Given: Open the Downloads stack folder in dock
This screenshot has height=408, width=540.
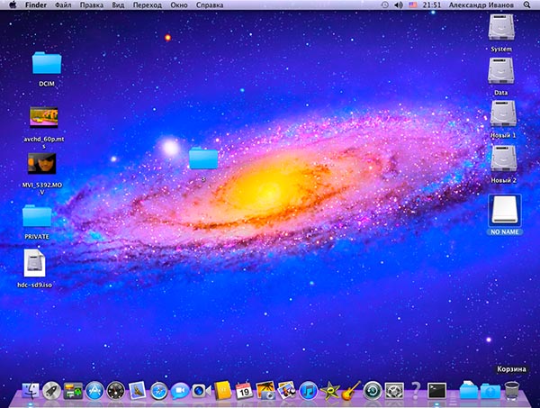Looking at the screenshot, I should tap(490, 391).
